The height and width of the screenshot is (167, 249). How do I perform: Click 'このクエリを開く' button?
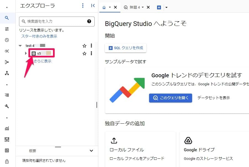pyautogui.click(x=171, y=98)
